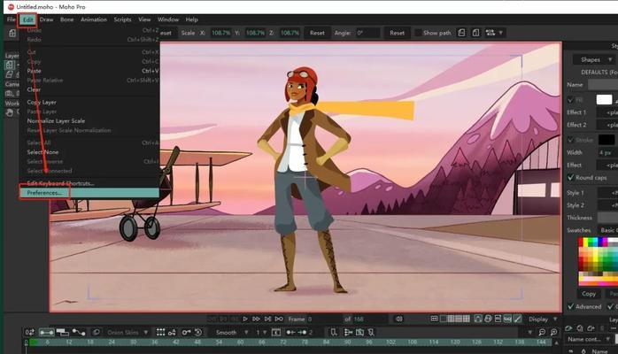The height and width of the screenshot is (354, 618).
Task: Choose Normalize Layer Scale
Action: 89,121
